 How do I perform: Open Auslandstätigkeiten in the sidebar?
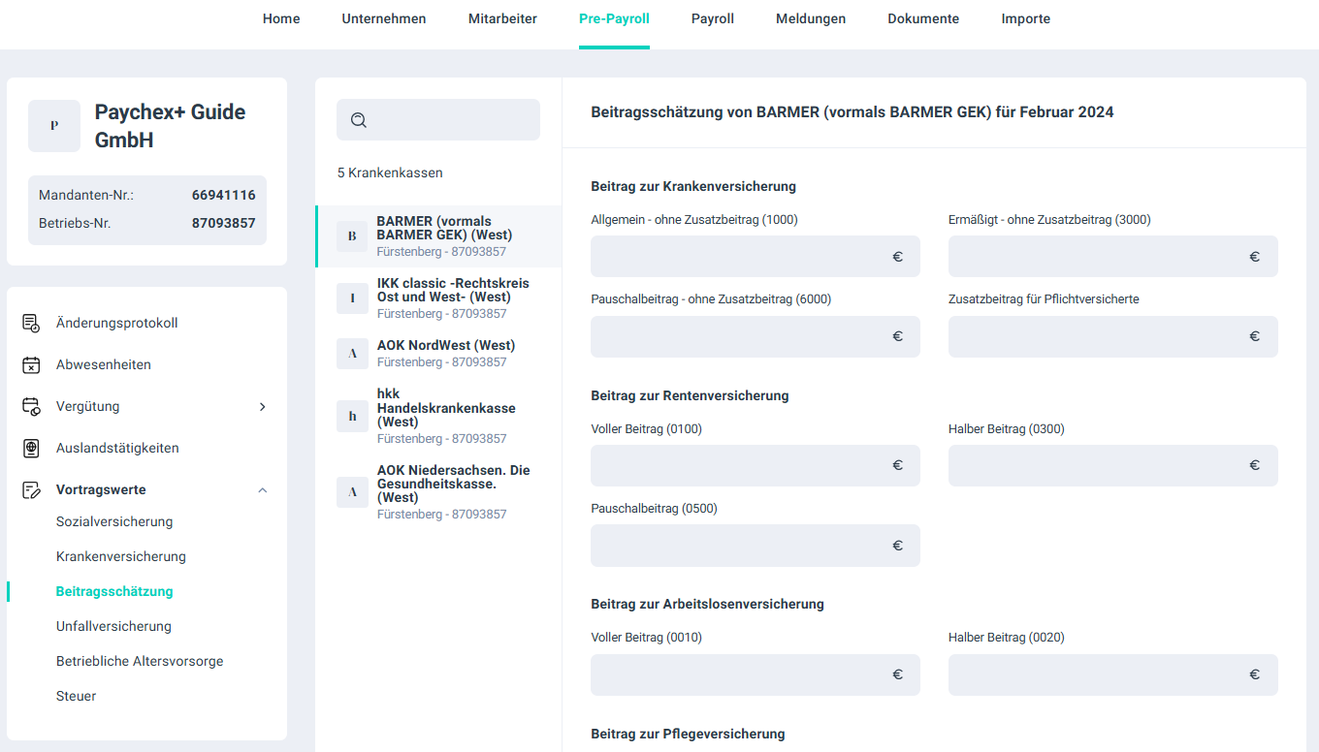tap(118, 448)
